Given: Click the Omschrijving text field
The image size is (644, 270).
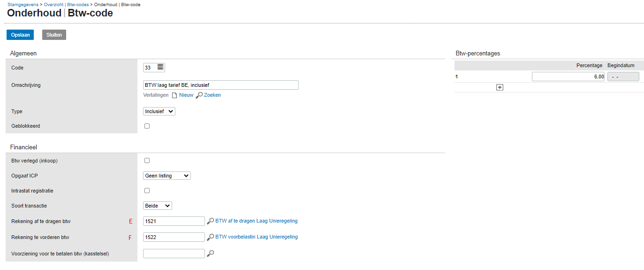Looking at the screenshot, I should 221,85.
